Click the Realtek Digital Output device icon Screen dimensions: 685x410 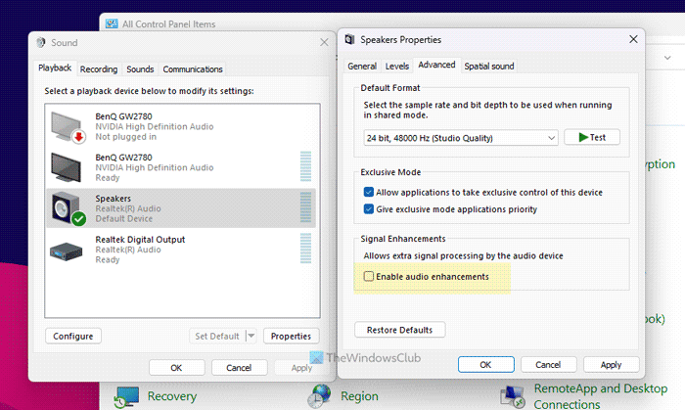(x=66, y=251)
